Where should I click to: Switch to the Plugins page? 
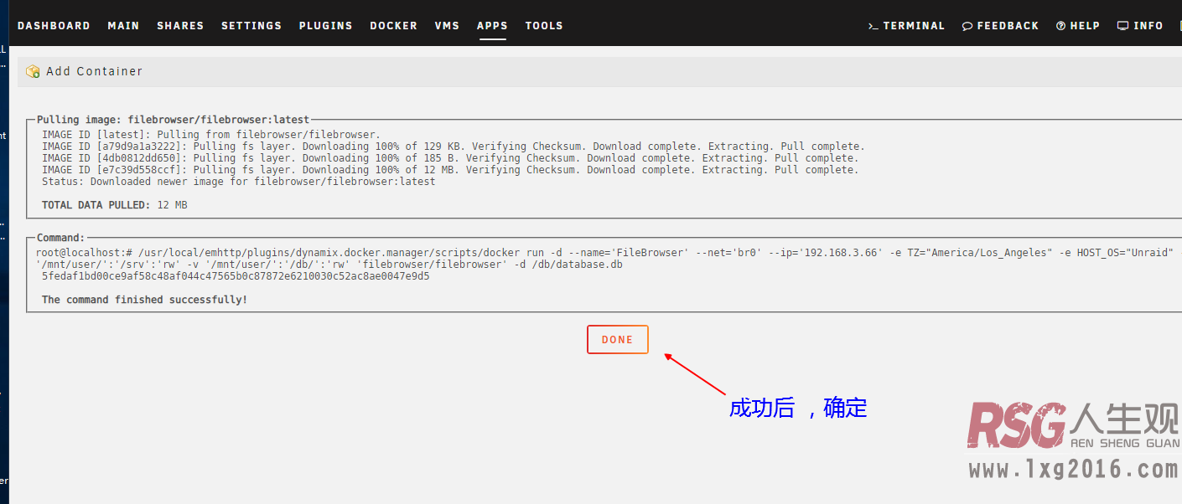click(x=326, y=26)
